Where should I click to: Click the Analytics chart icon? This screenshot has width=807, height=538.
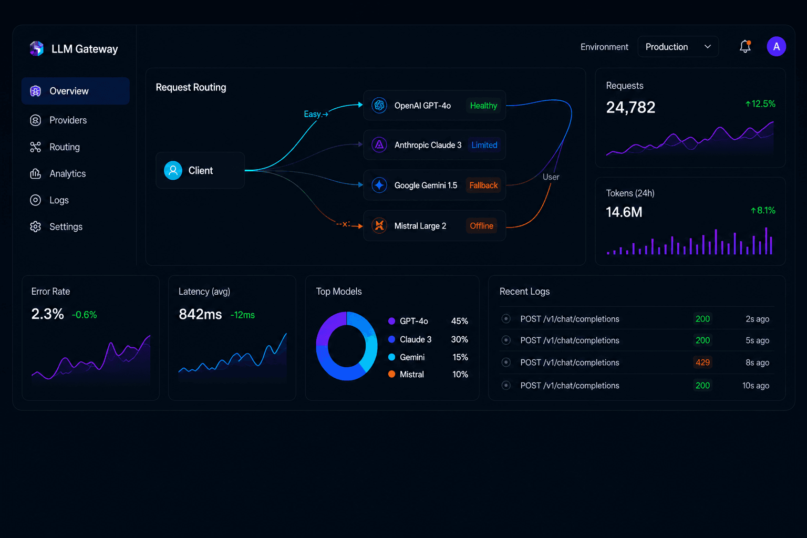(x=35, y=173)
